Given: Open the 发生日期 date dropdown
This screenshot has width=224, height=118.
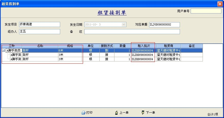Looking at the screenshot, I should pos(124,24).
